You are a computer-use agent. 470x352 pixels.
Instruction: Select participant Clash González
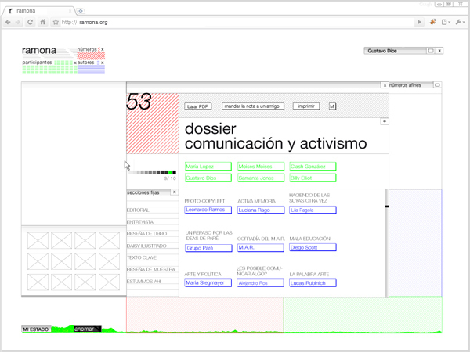tap(313, 167)
